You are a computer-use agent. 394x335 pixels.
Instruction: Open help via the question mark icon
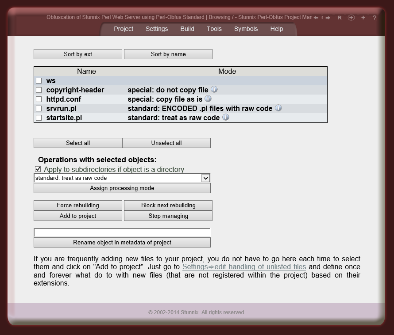click(375, 18)
